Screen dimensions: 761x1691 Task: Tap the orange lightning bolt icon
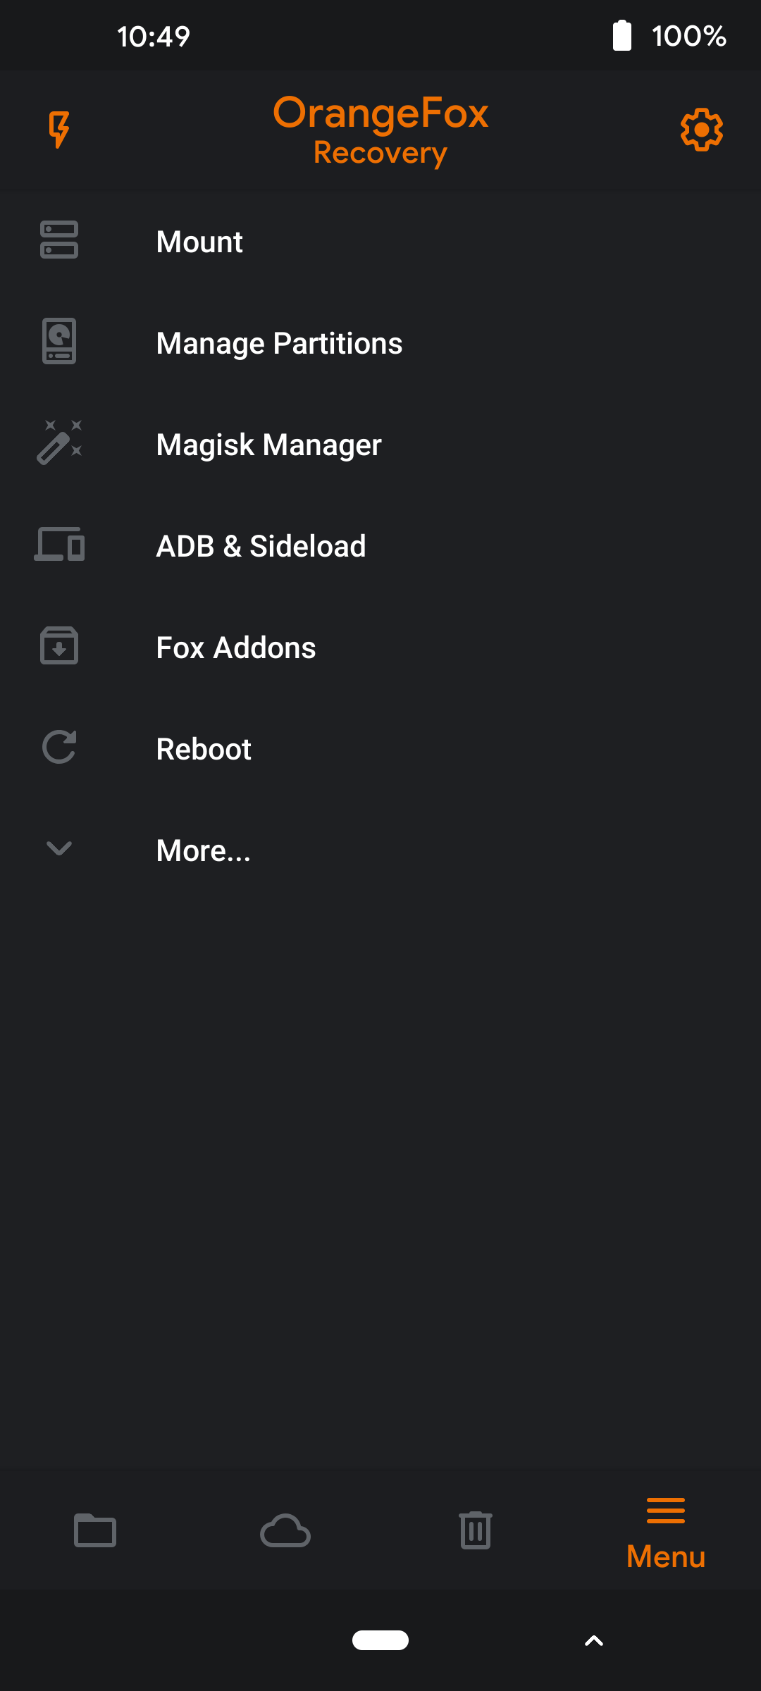click(x=59, y=130)
